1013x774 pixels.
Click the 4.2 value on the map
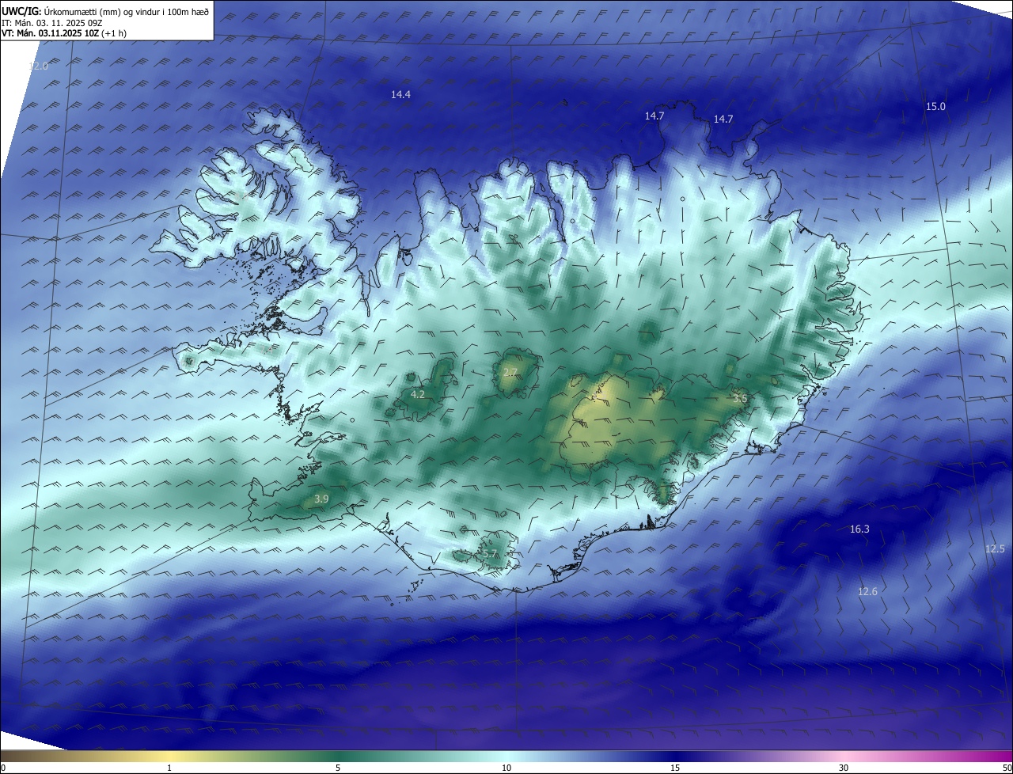point(418,394)
